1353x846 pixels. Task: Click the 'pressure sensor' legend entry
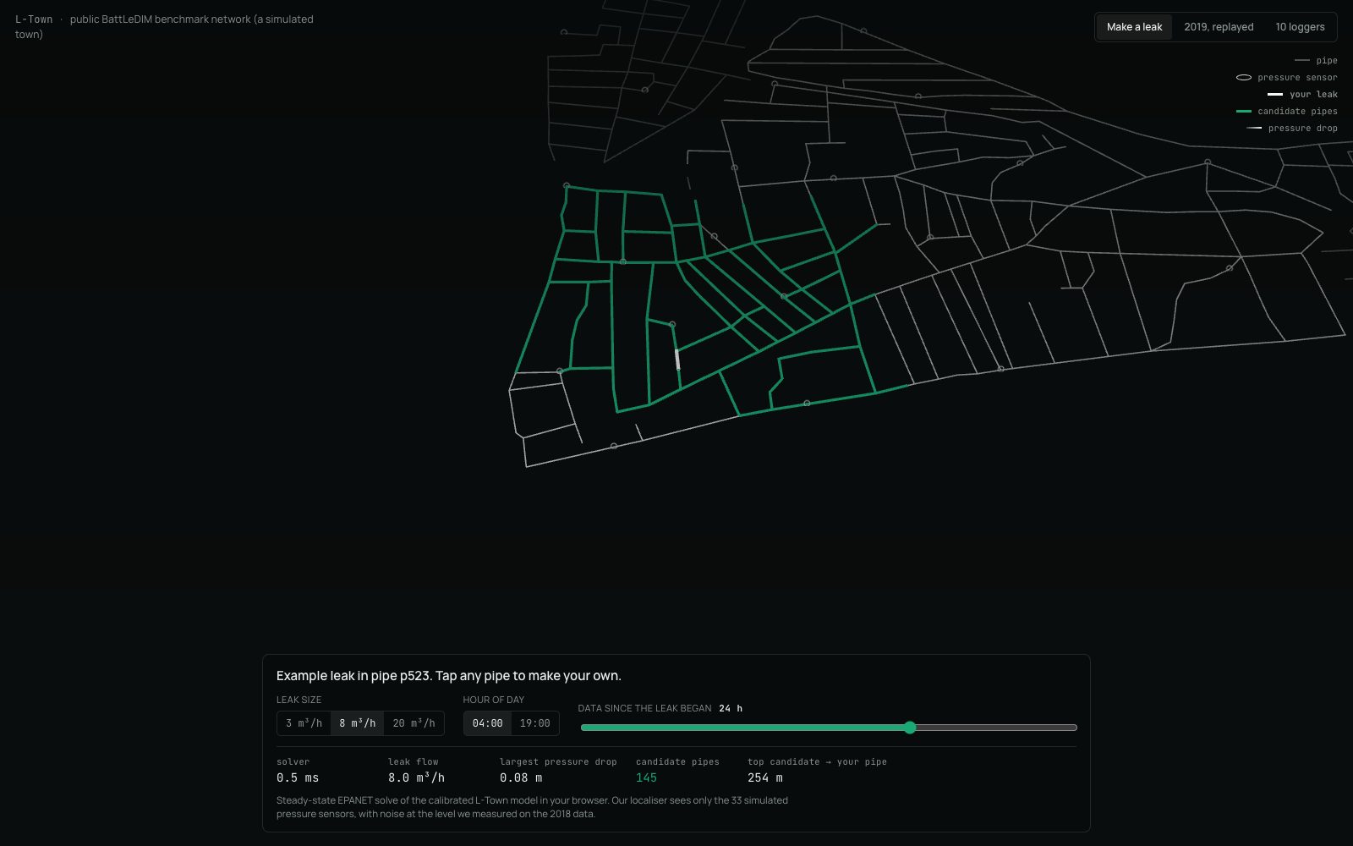click(1287, 77)
